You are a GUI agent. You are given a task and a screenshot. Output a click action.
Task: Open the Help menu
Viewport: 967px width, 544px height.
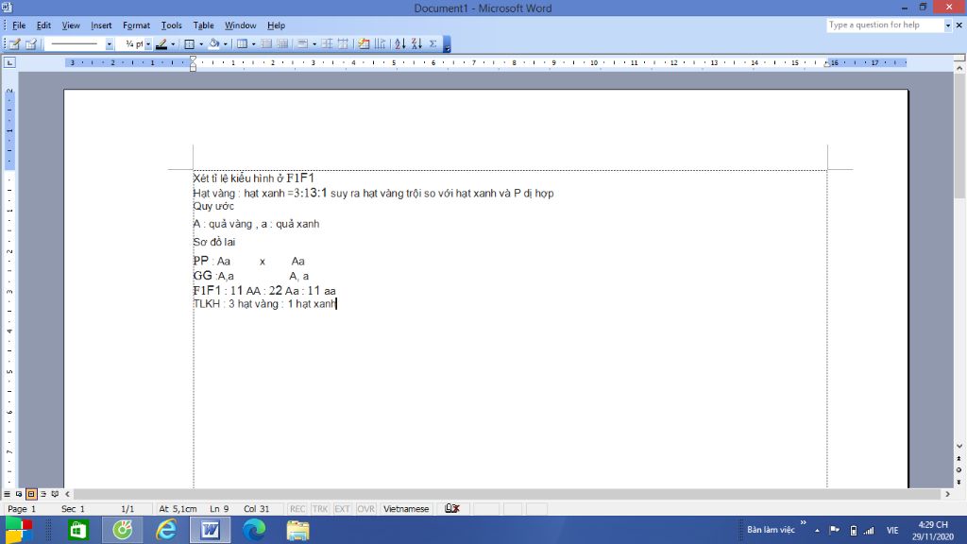coord(276,25)
